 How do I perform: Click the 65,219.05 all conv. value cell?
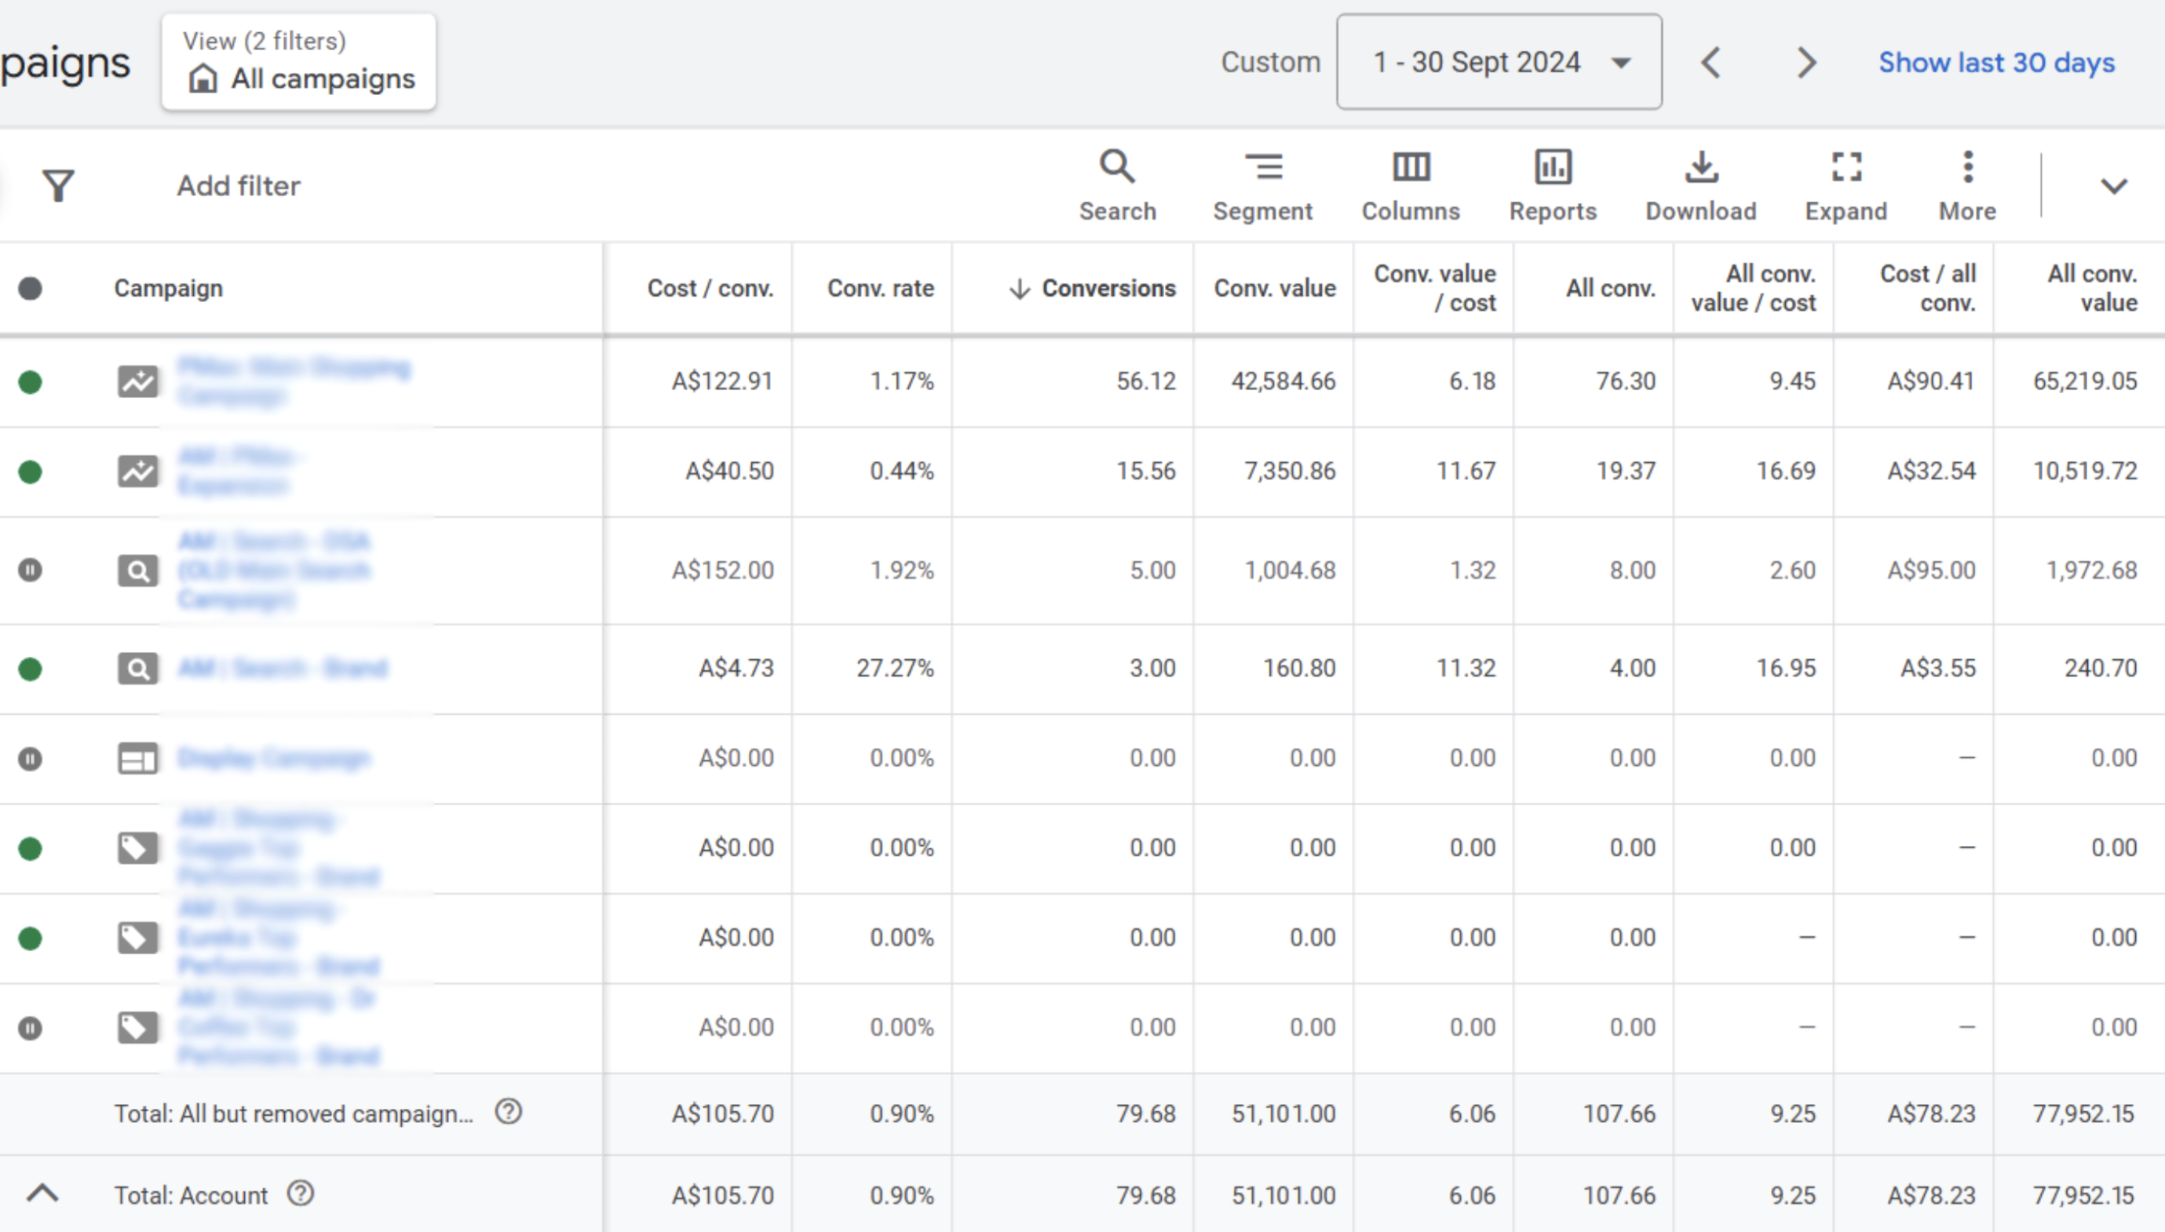point(2086,381)
